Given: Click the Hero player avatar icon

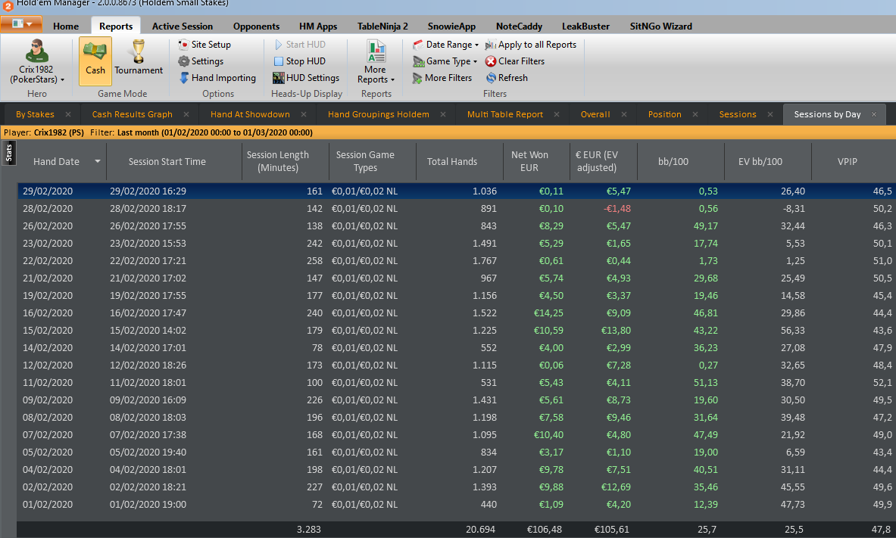Looking at the screenshot, I should click(37, 51).
